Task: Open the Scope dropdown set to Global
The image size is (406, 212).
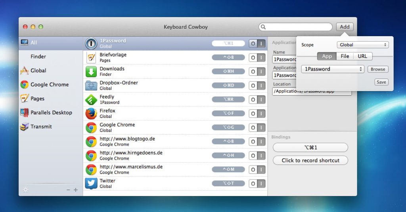Action: (x=363, y=45)
